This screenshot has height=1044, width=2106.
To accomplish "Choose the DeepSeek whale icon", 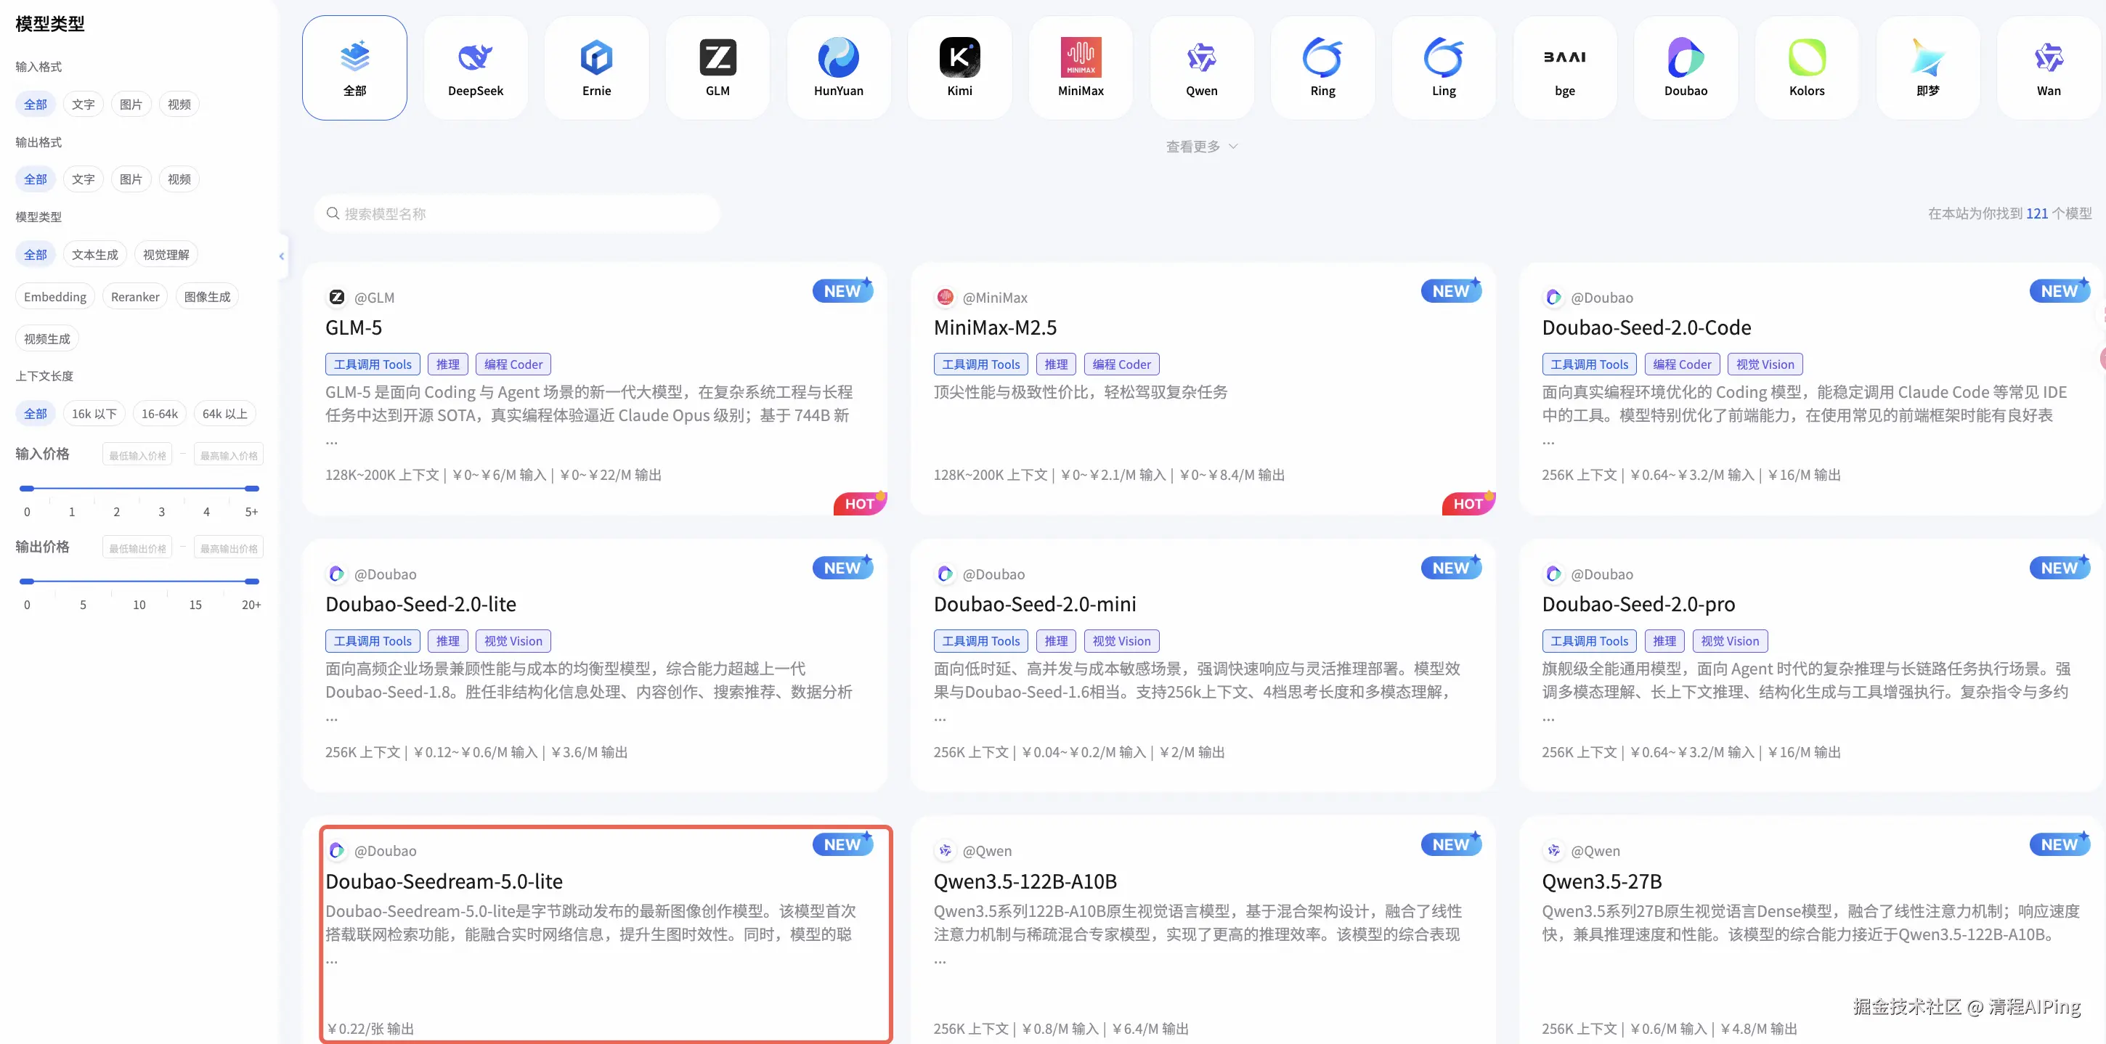I will point(475,57).
